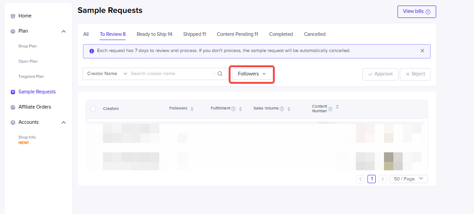The height and width of the screenshot is (214, 474).
Task: Collapse the Accounts sidebar section
Action: (64, 122)
